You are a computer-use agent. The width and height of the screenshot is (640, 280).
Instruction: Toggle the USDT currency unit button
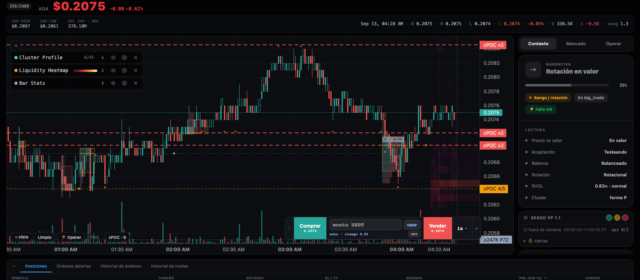coord(412,225)
